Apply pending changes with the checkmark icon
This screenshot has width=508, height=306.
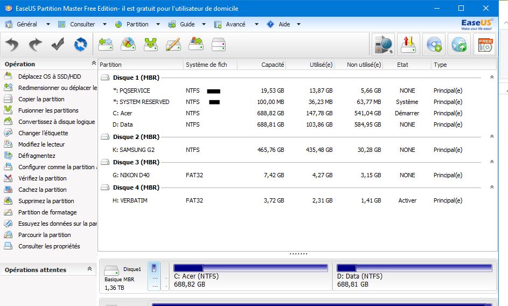(58, 44)
